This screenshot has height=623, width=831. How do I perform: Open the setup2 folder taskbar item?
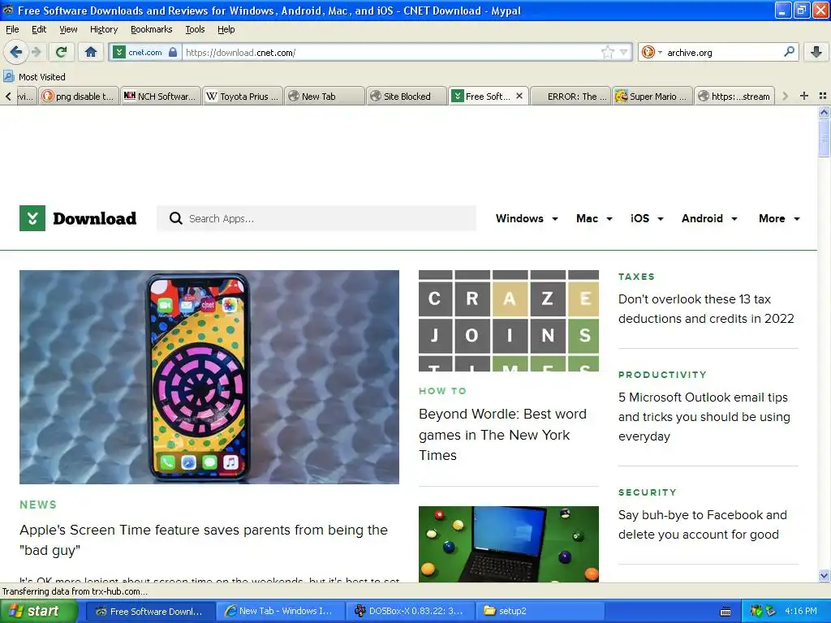coord(540,611)
